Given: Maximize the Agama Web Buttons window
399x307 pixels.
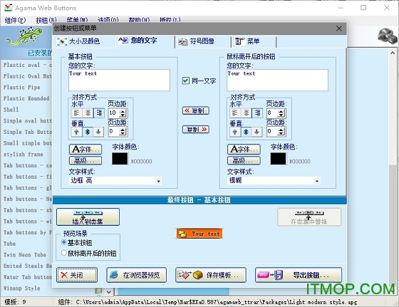Looking at the screenshot, I should 363,8.
